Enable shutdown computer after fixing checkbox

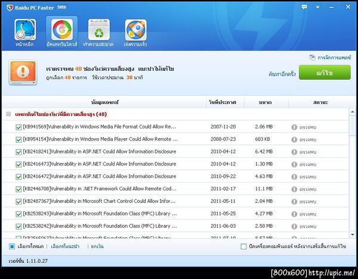[x=243, y=246]
